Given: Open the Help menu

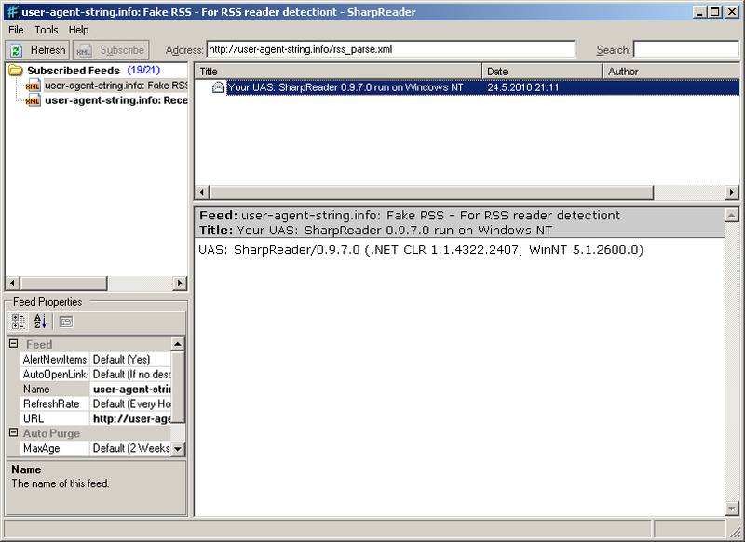Looking at the screenshot, I should 78,30.
